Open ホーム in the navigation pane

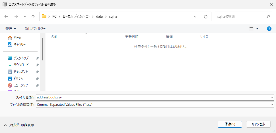[17, 38]
